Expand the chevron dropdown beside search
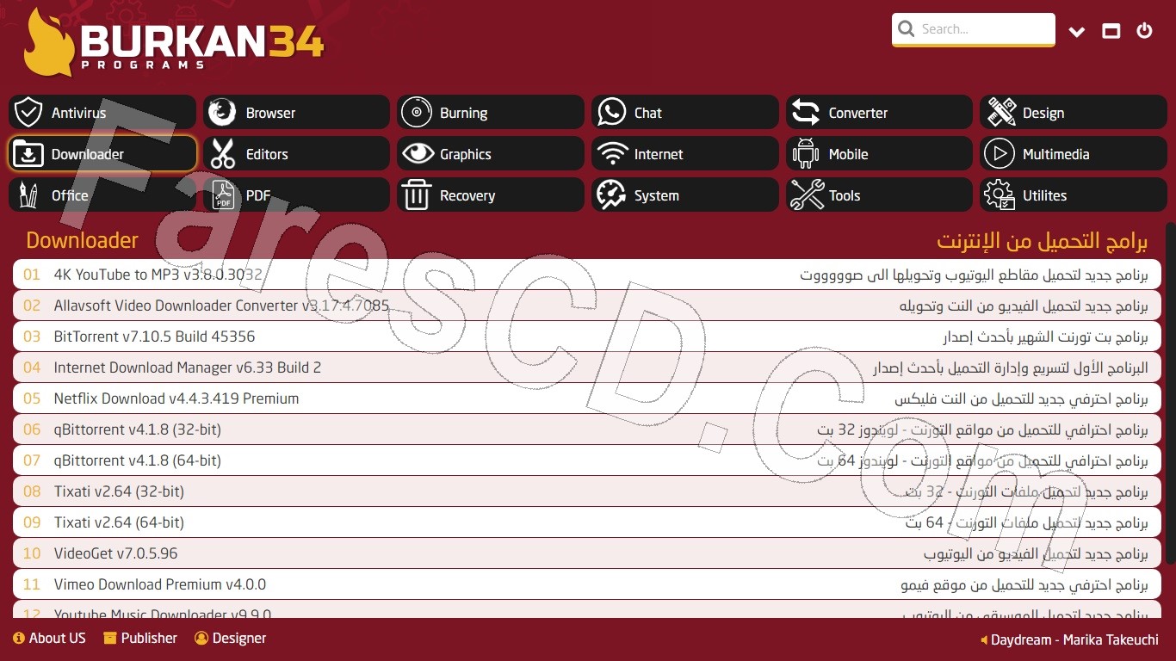1176x661 pixels. point(1077,32)
